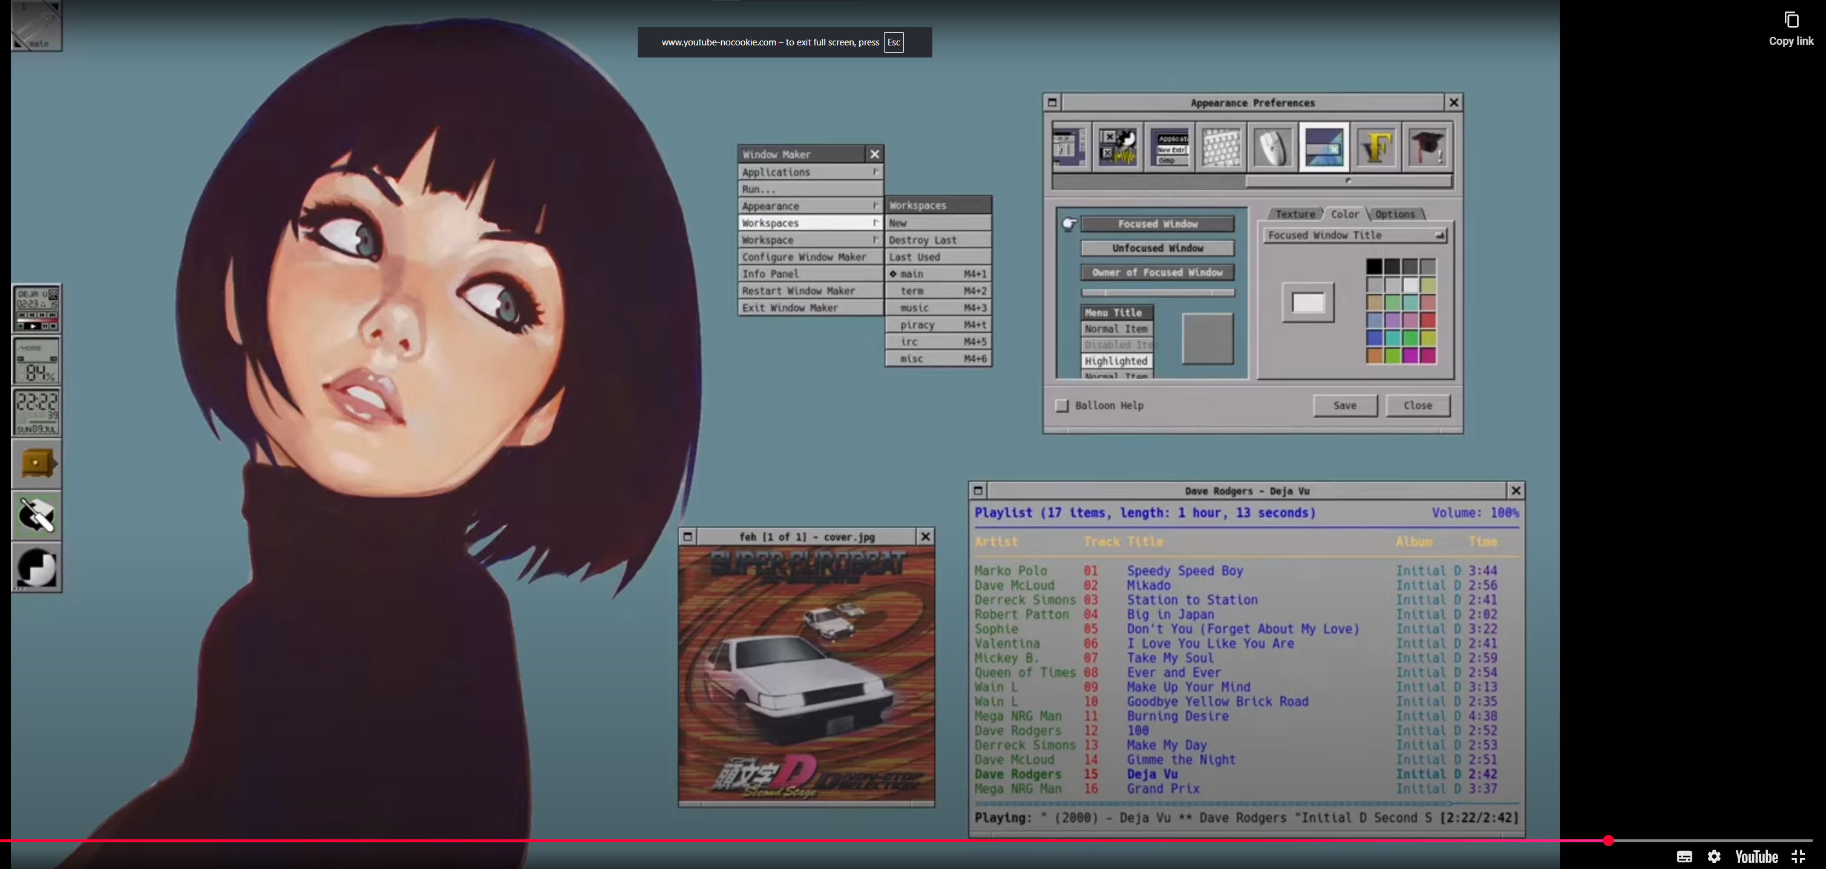Image resolution: width=1826 pixels, height=869 pixels.
Task: Choose Exit Window Maker
Action: point(810,309)
